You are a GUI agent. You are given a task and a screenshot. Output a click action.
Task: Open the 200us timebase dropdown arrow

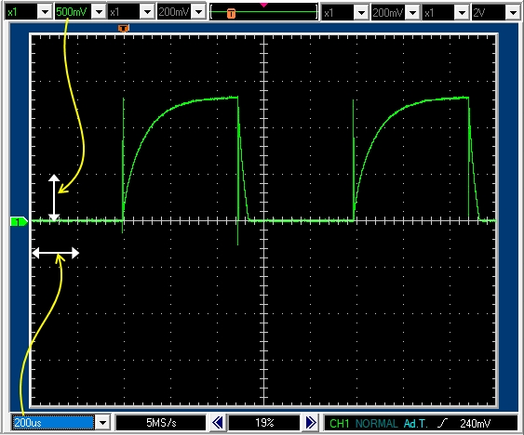(x=102, y=423)
